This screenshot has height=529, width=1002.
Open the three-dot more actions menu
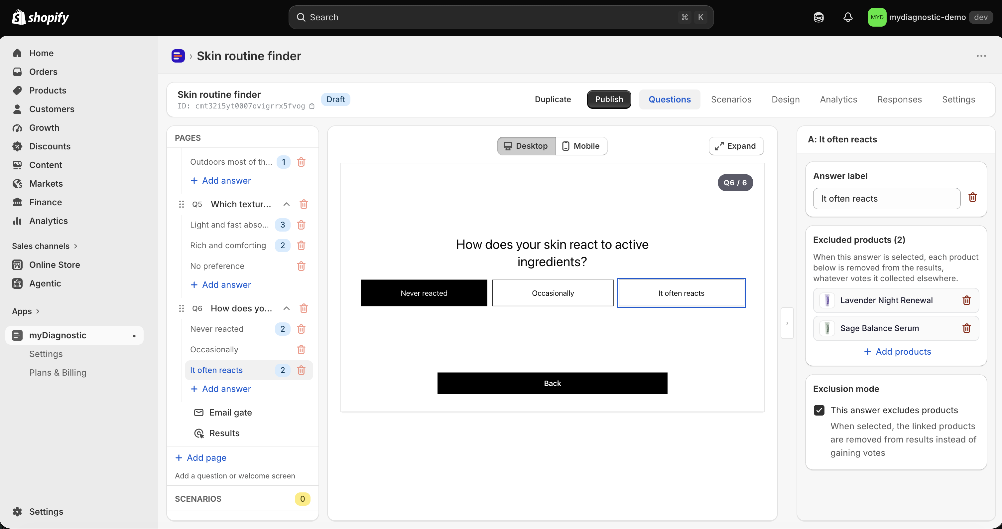point(981,56)
